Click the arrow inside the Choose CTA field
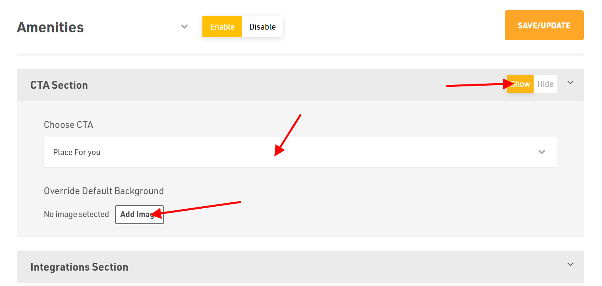Screen dimensions: 602x286 click(542, 152)
